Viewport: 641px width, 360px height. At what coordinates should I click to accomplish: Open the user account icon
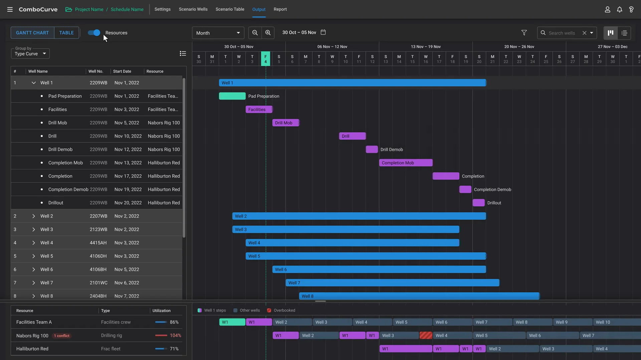pos(607,9)
